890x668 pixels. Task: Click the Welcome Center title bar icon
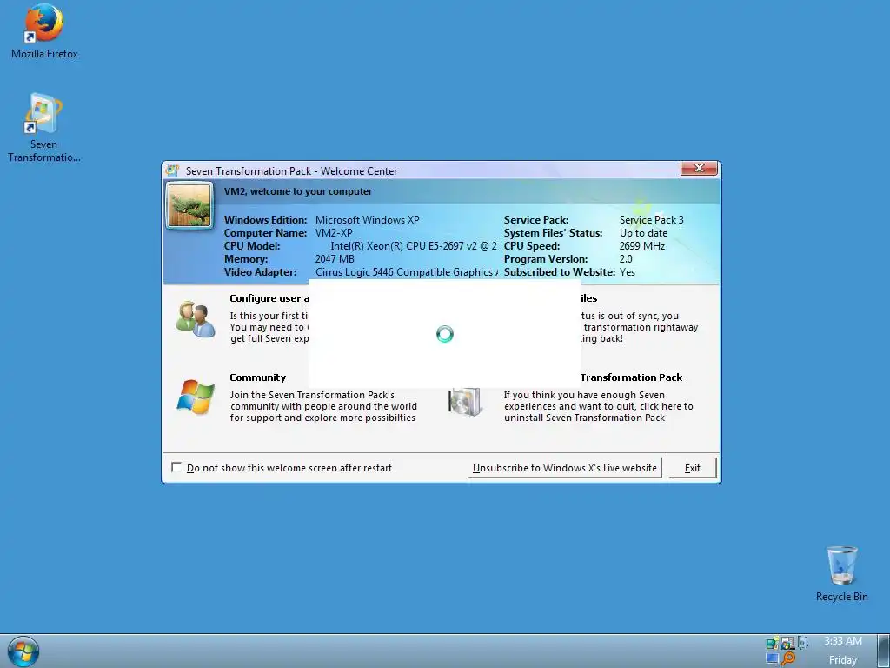(173, 170)
